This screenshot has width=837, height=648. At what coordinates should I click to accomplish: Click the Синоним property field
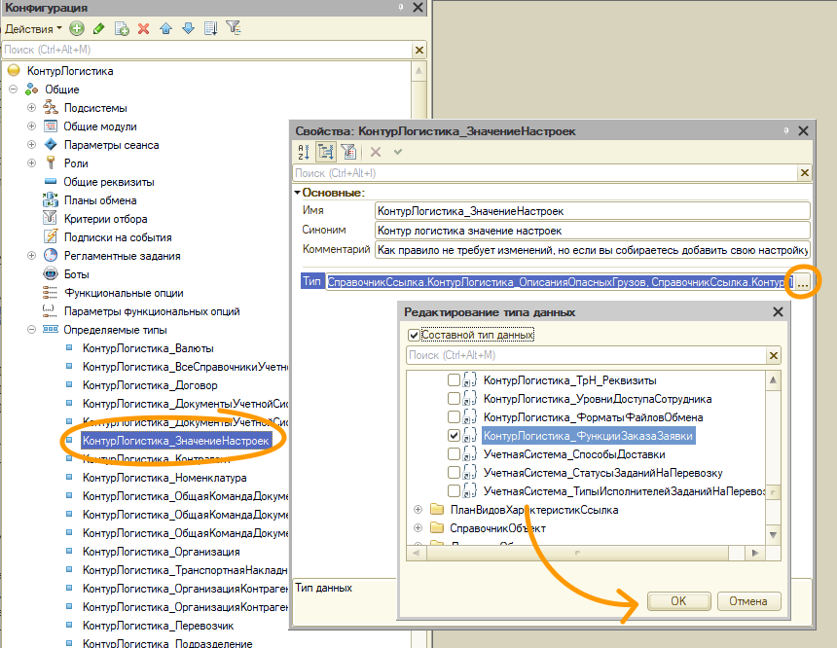click(x=593, y=230)
